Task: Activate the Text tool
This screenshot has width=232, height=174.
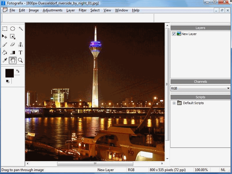Action: [21, 52]
